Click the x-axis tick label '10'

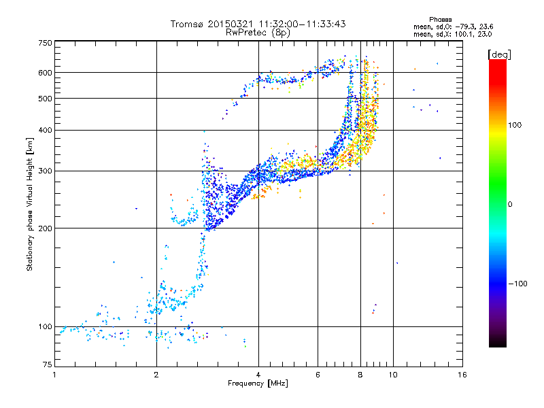[393, 375]
